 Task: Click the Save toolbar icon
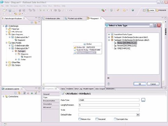pos(10,10)
